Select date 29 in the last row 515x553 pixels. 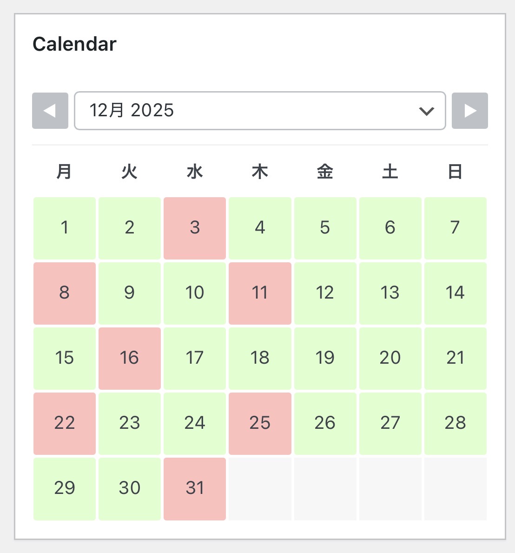[64, 488]
